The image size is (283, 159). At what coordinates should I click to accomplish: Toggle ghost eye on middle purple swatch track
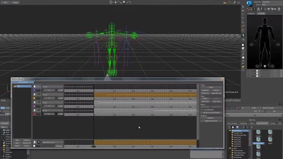click(x=38, y=102)
